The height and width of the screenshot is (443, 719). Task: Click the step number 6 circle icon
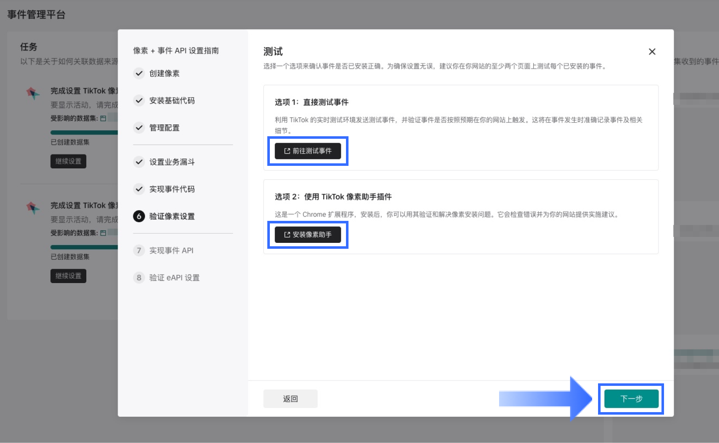point(139,216)
